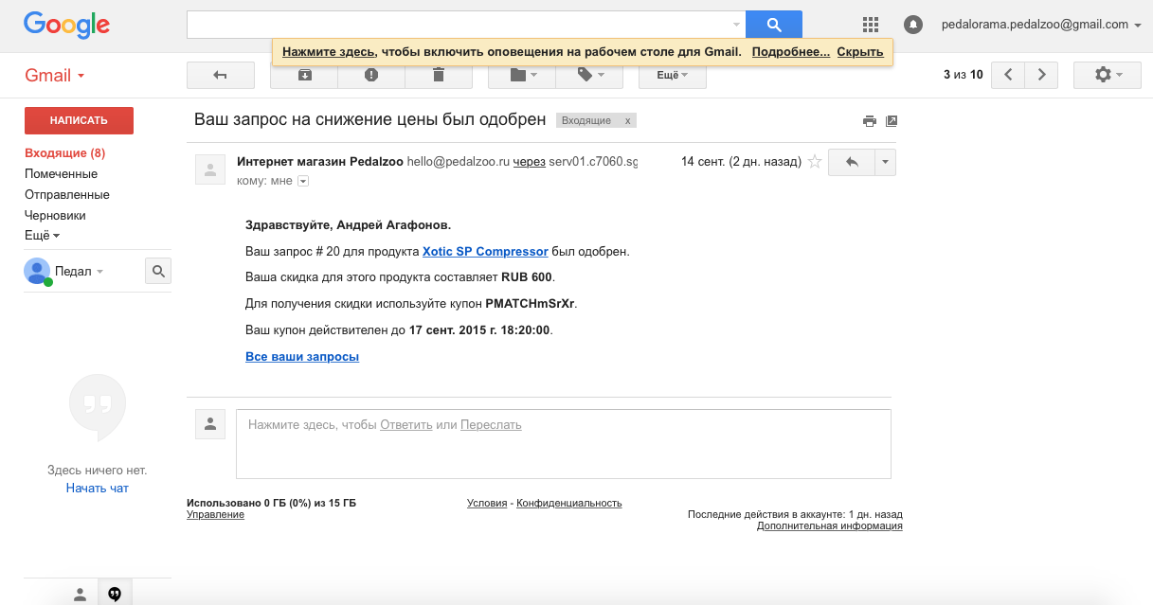This screenshot has height=605, width=1153.
Task: Open the Xotic SP Compressor link
Action: [485, 252]
